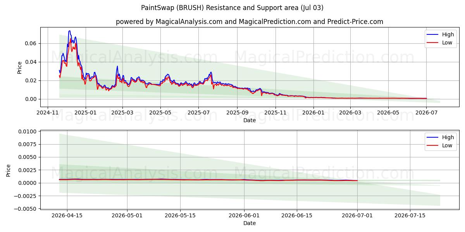This screenshot has height=232, width=465.
Task: Click the '2026-04-15' x-axis label
Action: (x=67, y=215)
